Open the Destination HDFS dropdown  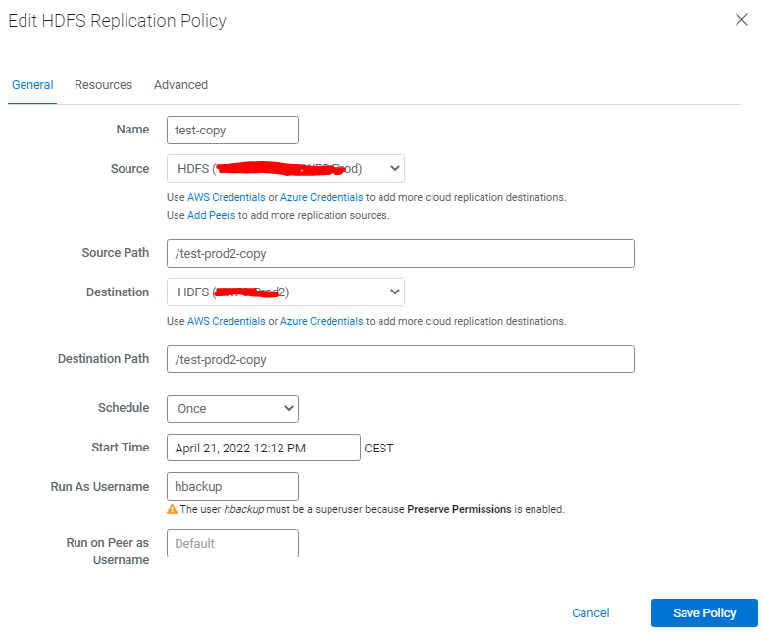point(285,292)
